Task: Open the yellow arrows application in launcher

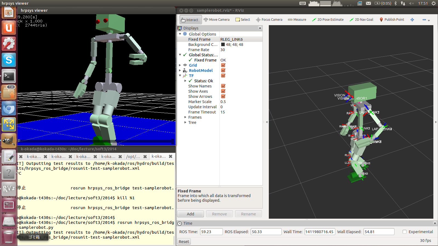Action: tap(9, 124)
